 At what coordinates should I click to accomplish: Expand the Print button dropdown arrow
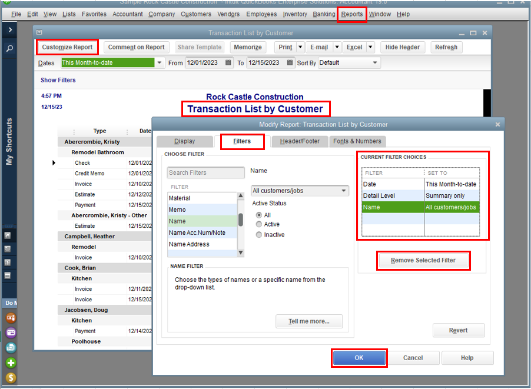click(300, 47)
